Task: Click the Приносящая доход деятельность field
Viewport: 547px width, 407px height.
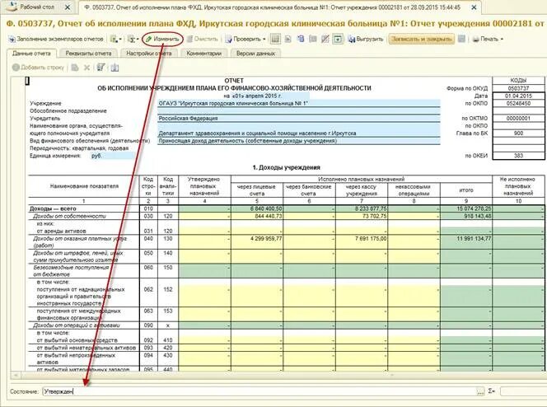Action: pos(298,141)
